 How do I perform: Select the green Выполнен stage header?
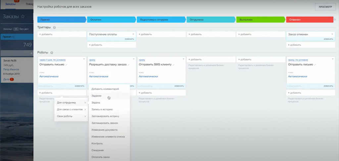(x=261, y=20)
